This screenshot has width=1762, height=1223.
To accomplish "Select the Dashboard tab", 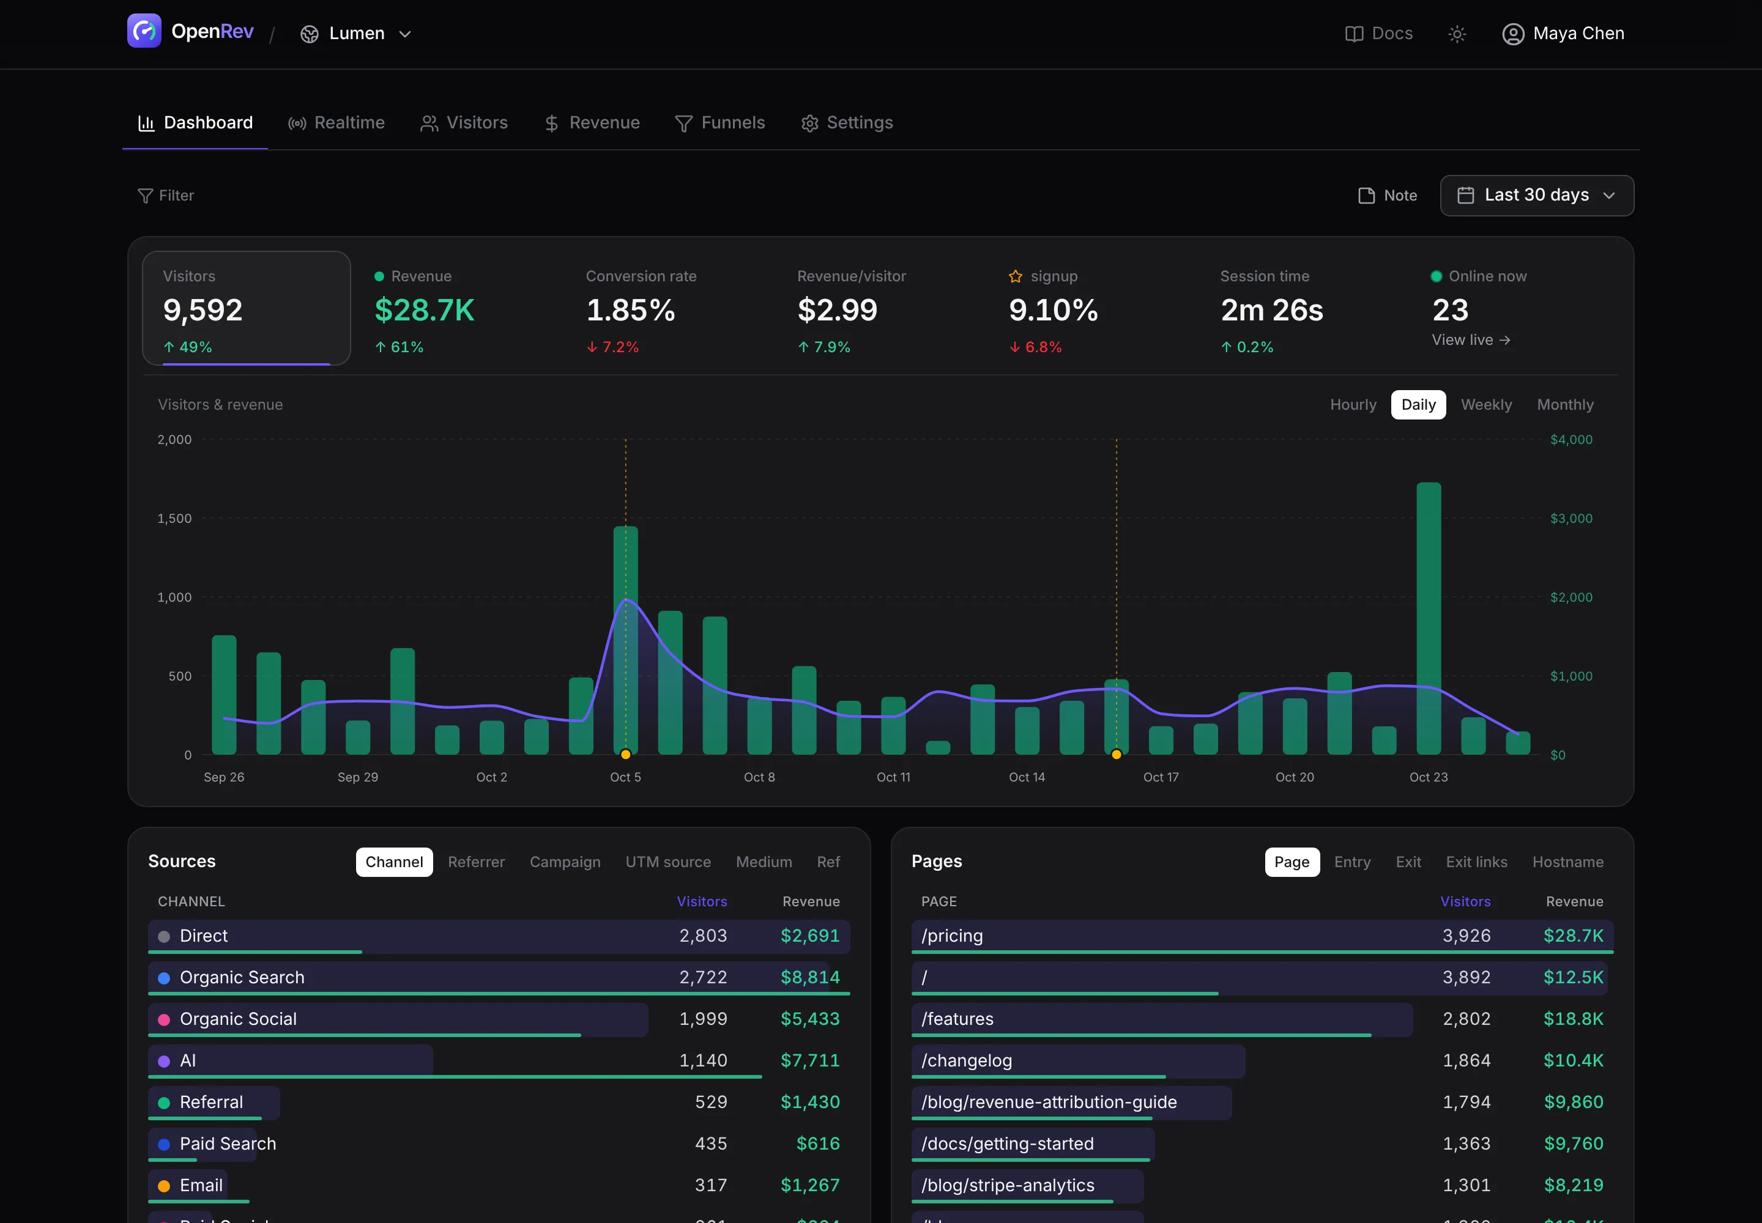I will [x=195, y=123].
